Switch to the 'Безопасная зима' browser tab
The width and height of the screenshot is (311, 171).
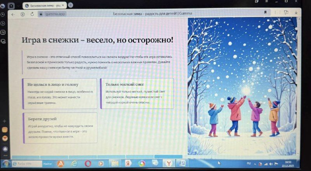click(44, 5)
